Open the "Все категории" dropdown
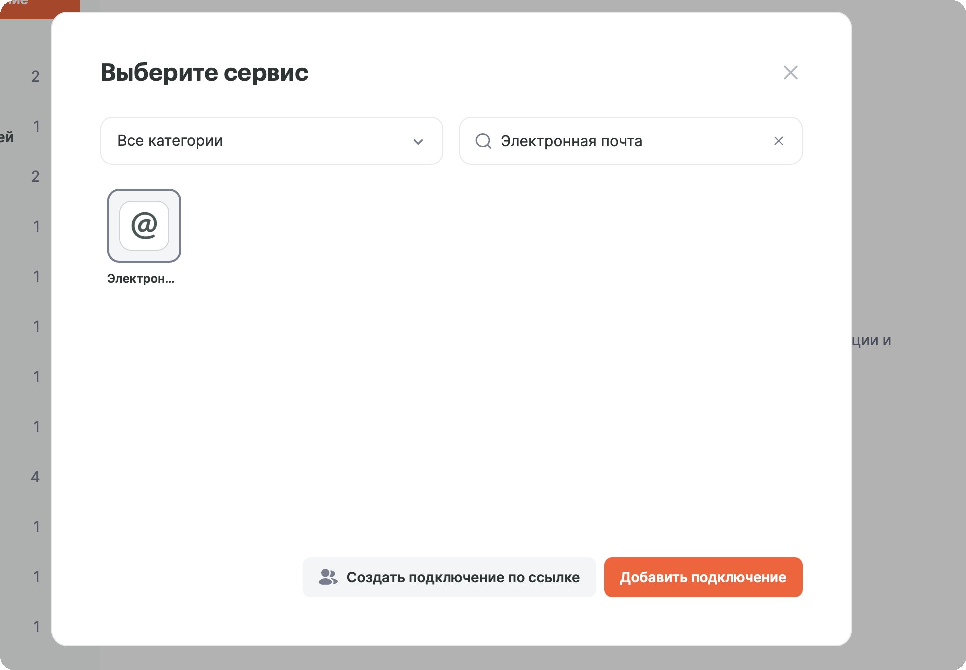966x670 pixels. pyautogui.click(x=272, y=141)
